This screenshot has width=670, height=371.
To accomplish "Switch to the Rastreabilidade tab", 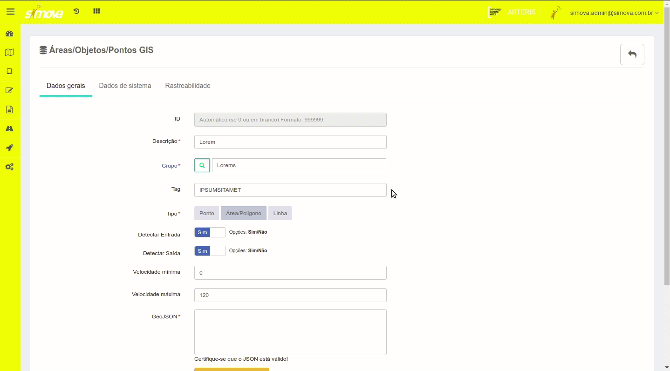I will coord(188,86).
